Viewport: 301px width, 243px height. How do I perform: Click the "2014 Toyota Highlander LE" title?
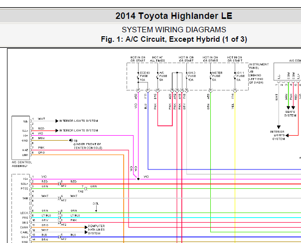(174, 16)
